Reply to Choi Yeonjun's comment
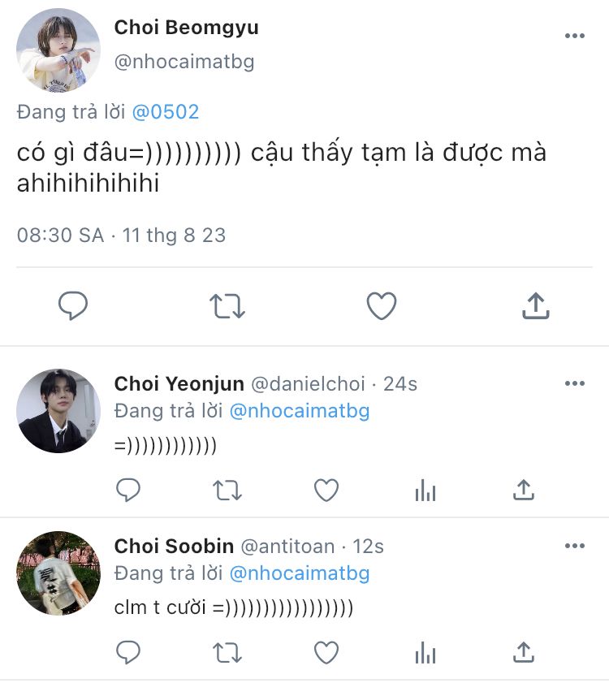Screen dimensions: 609x683 click(128, 490)
